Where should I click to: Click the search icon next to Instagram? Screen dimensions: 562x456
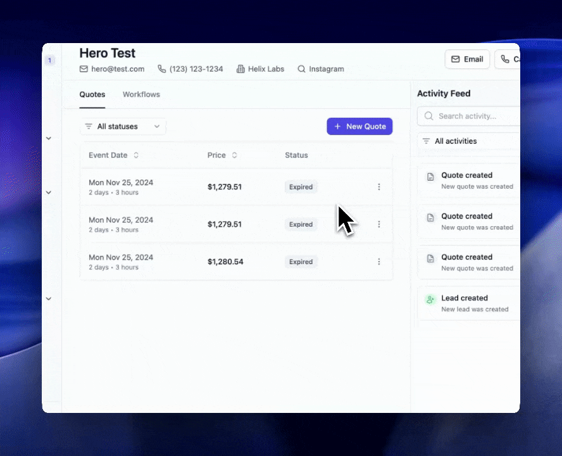pyautogui.click(x=301, y=69)
